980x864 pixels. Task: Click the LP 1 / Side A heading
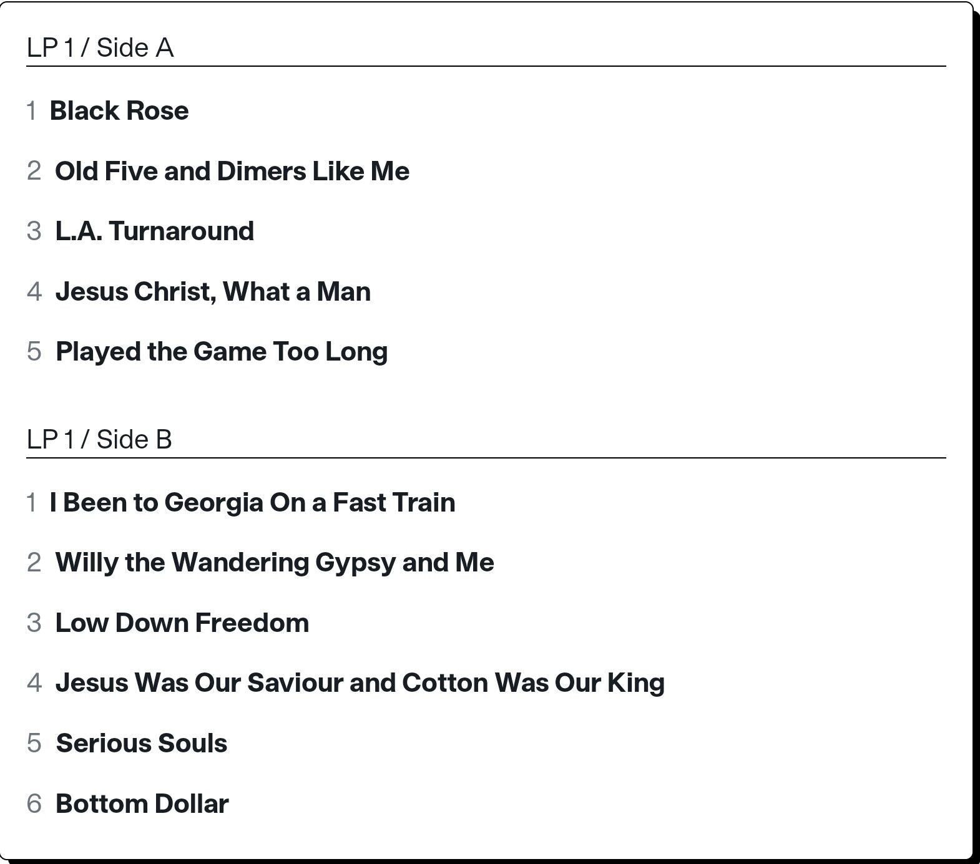[100, 49]
